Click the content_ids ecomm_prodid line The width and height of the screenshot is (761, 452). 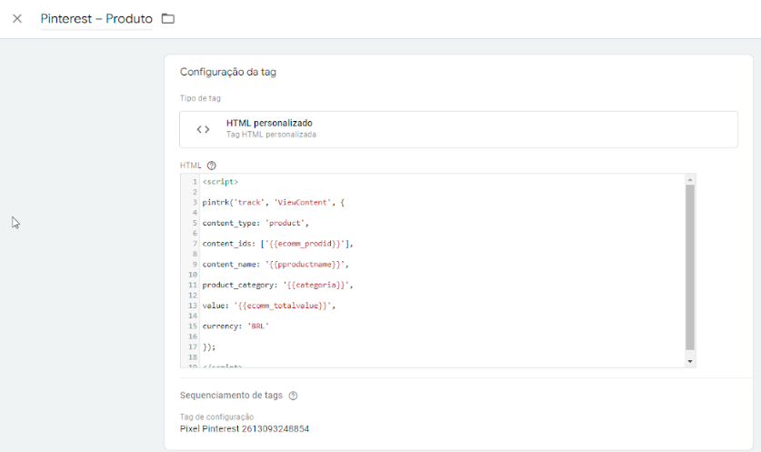pyautogui.click(x=277, y=244)
